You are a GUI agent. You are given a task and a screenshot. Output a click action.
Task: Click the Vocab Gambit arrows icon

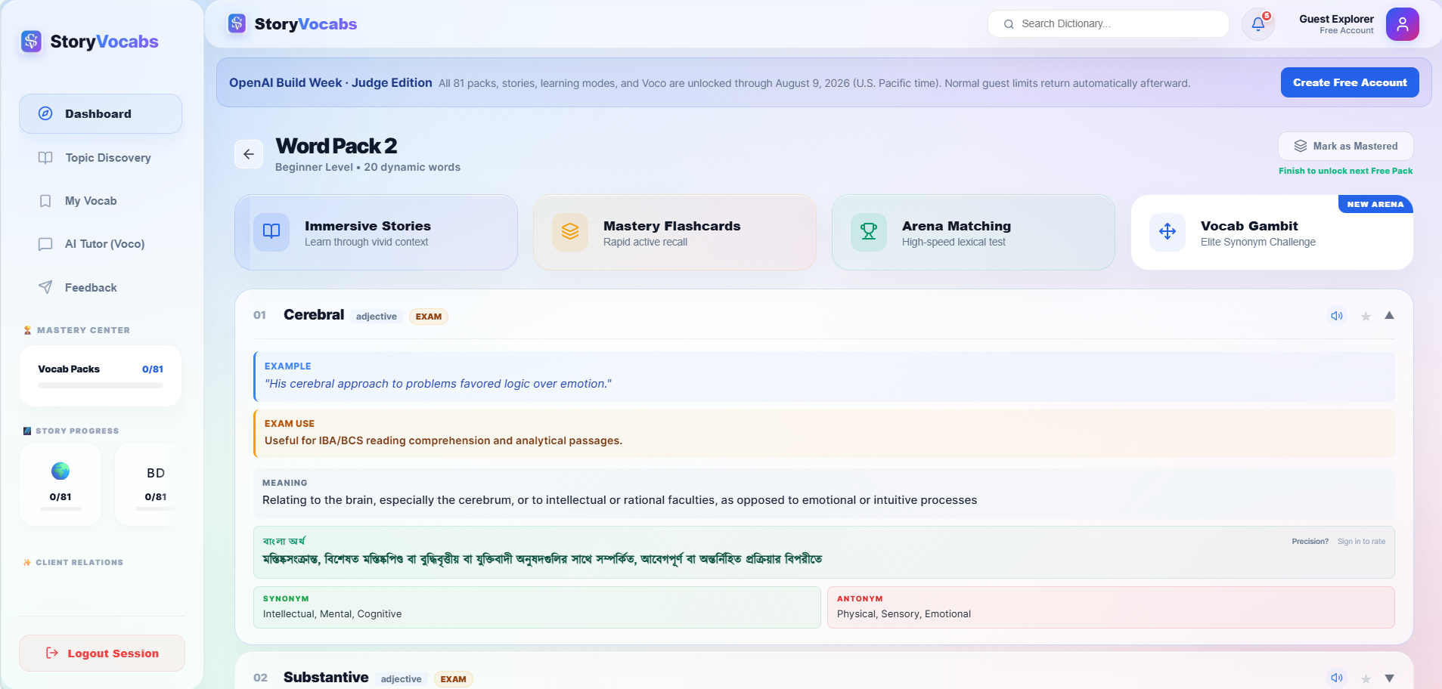point(1168,231)
